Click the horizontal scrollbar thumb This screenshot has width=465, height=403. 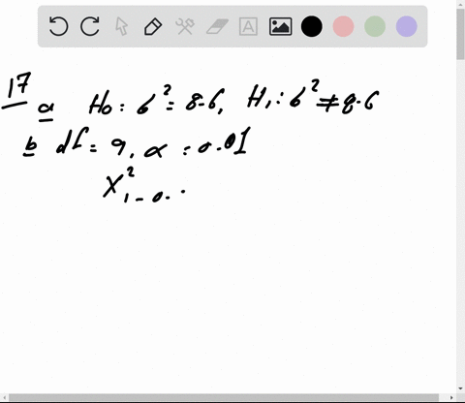click(x=224, y=397)
